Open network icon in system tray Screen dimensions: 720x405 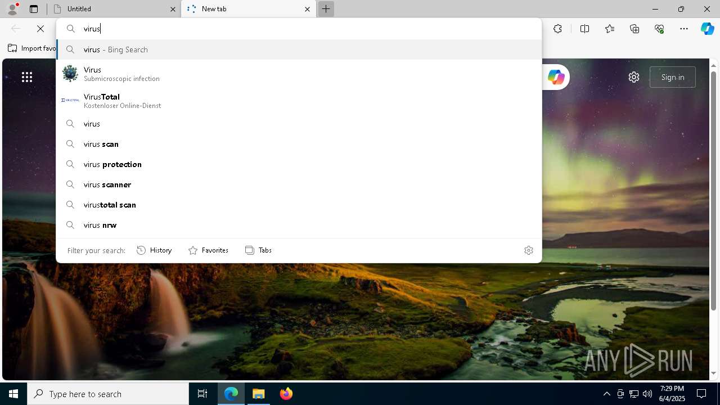pyautogui.click(x=634, y=394)
